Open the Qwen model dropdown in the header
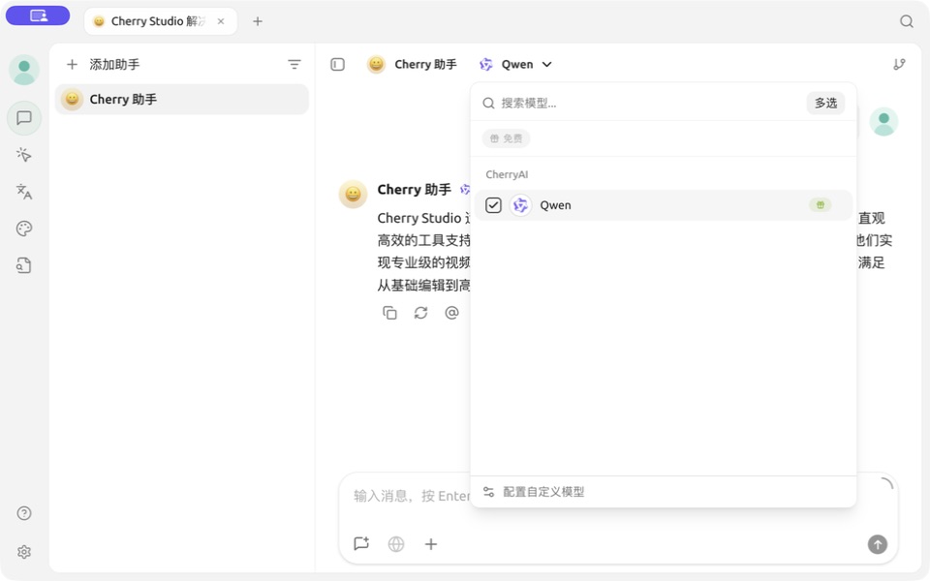 [x=515, y=64]
